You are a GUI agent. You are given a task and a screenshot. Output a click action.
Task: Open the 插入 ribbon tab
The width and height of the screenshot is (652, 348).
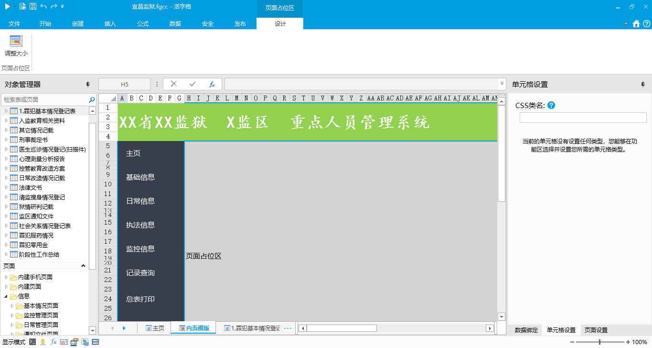click(110, 24)
